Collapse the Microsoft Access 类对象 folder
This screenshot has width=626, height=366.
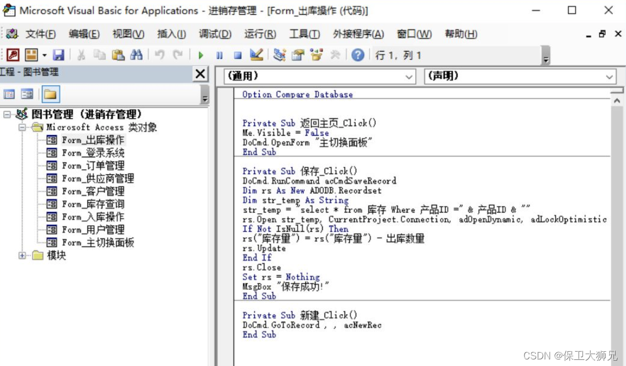23,127
